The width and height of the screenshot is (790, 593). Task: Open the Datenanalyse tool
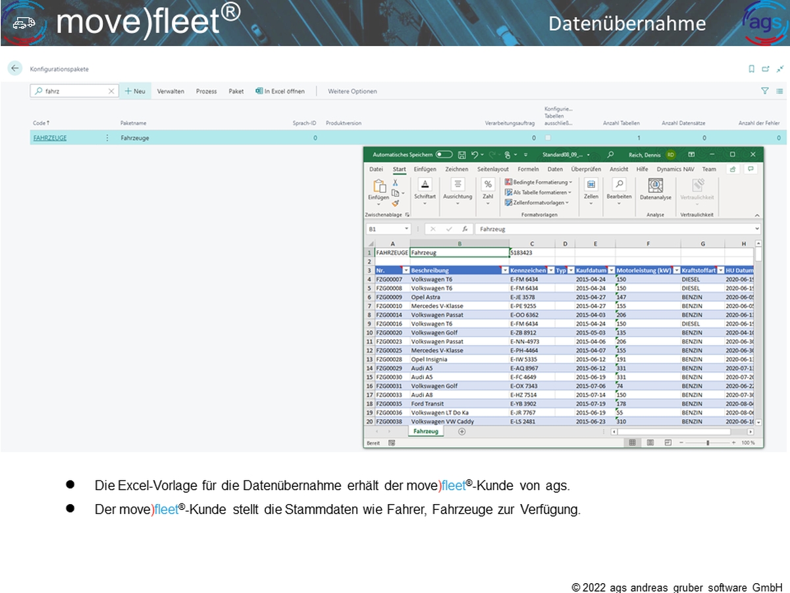click(x=655, y=190)
